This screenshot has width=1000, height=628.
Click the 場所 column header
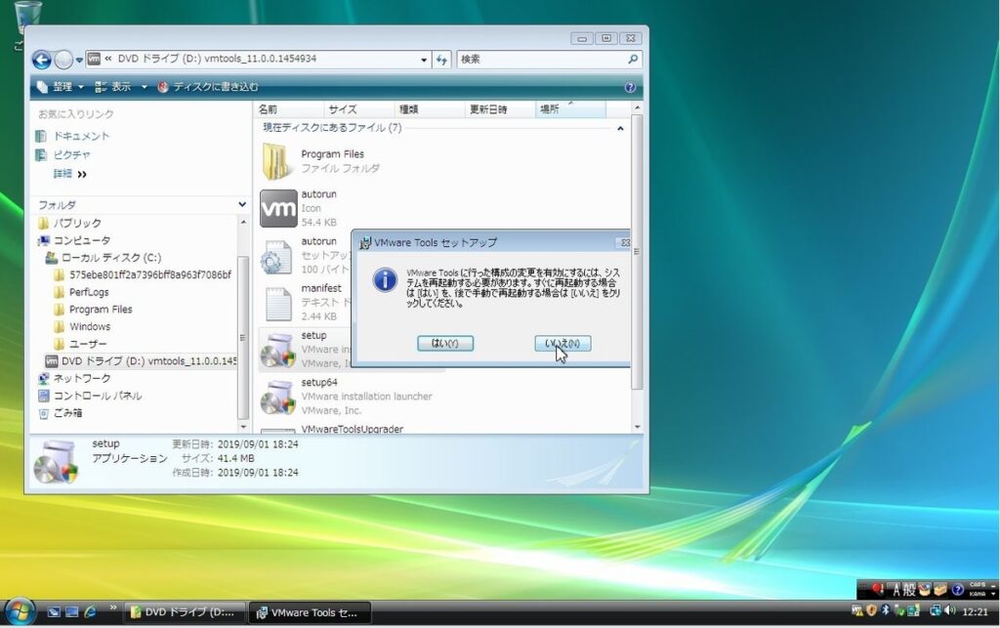point(570,109)
